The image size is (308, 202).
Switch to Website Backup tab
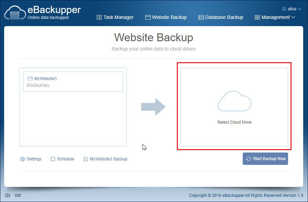click(166, 17)
